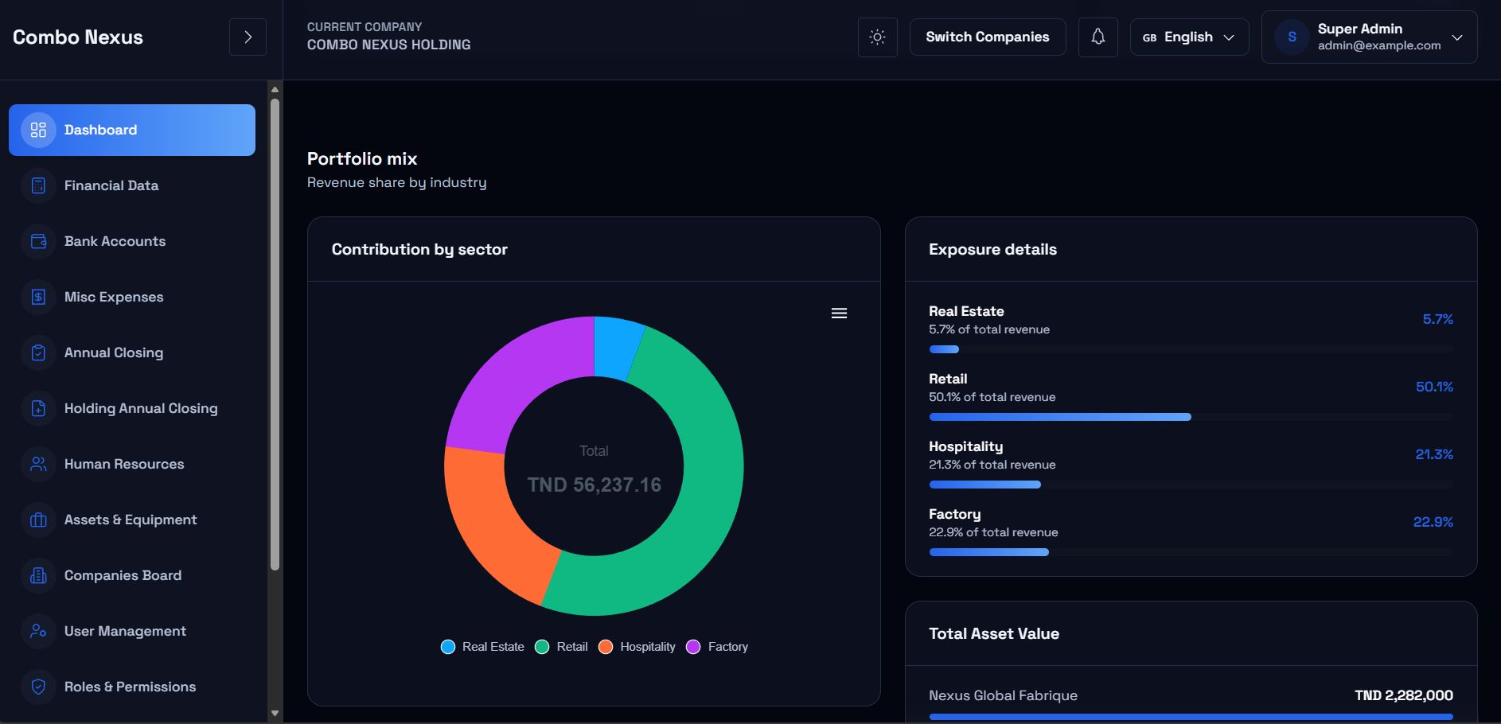
Task: Collapse the sidebar using the arrow button
Action: [248, 37]
